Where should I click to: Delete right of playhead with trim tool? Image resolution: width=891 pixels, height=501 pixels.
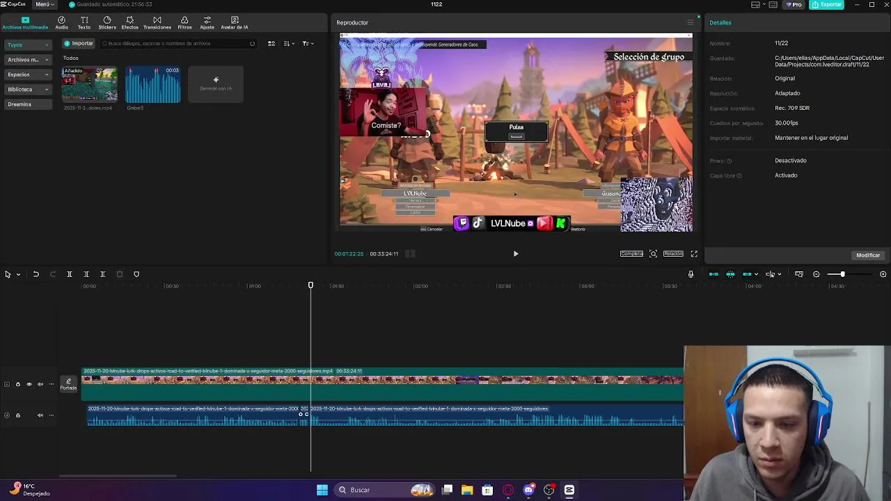point(103,274)
